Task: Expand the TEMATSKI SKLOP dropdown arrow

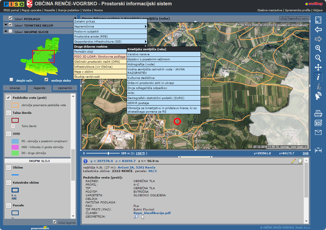Action: (x=6, y=25)
